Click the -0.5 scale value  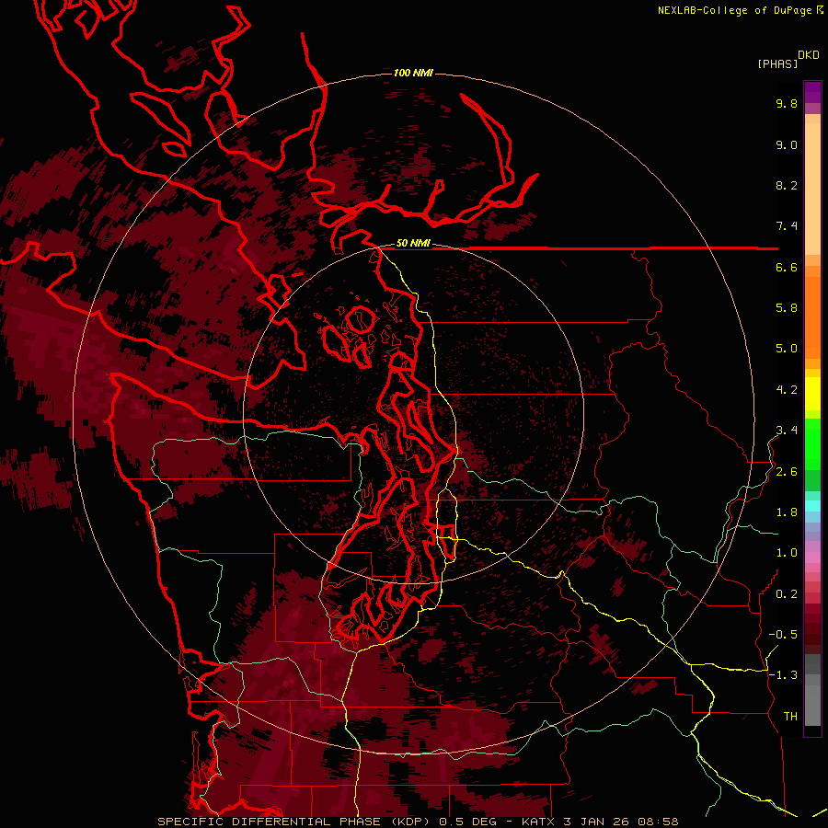point(783,635)
